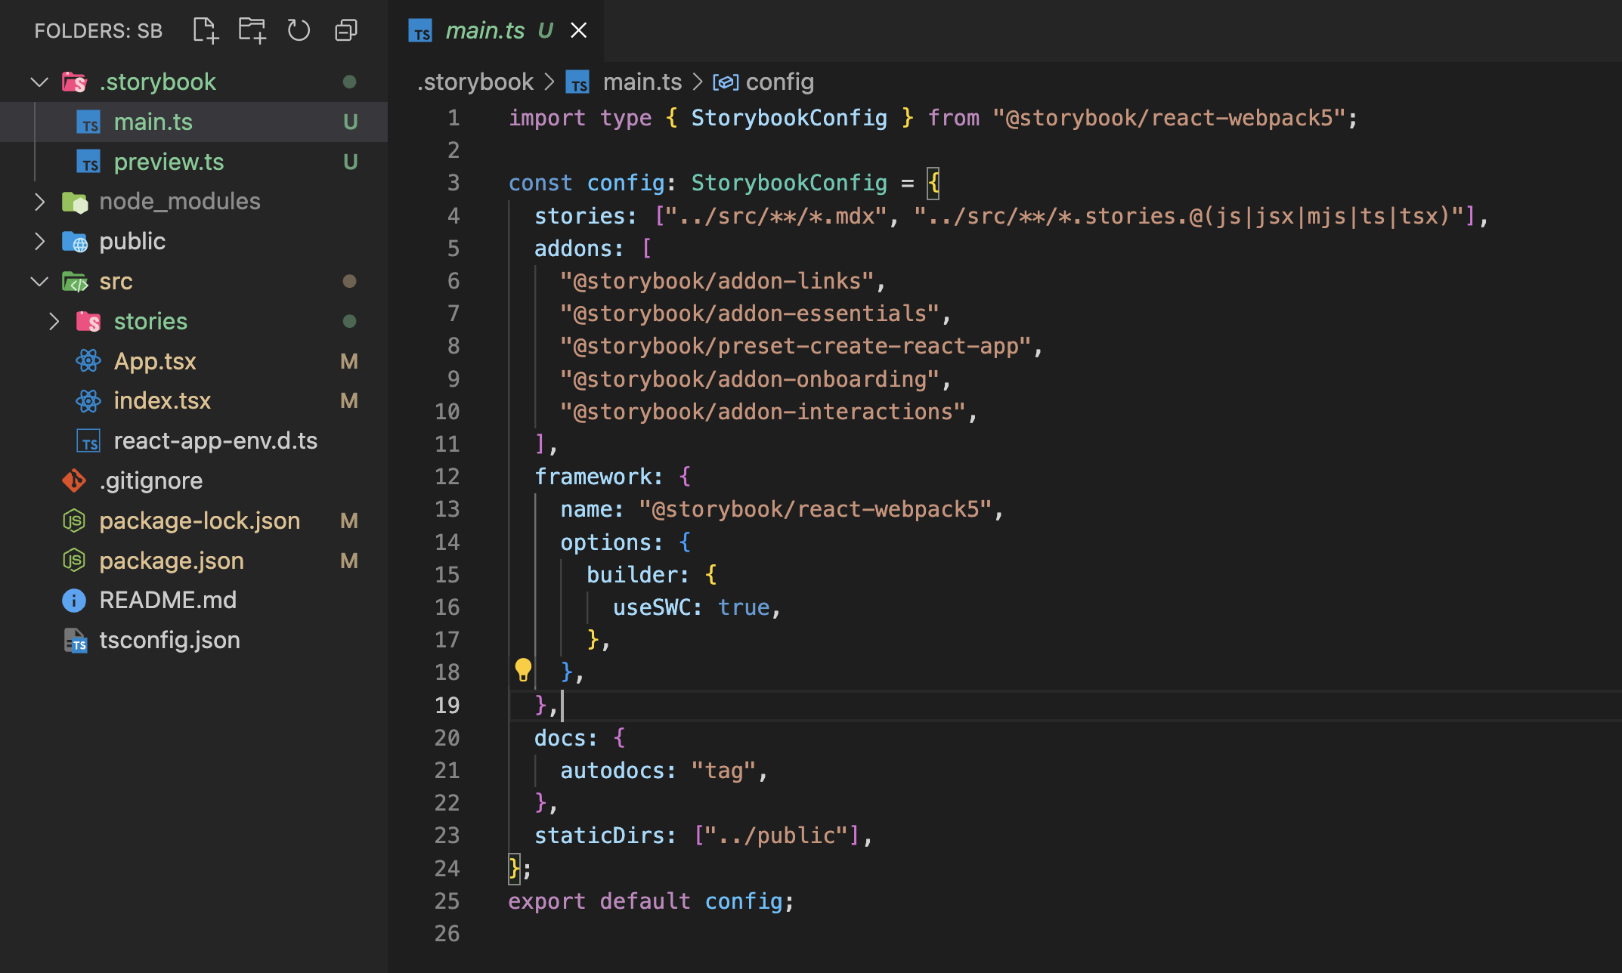Image resolution: width=1622 pixels, height=973 pixels.
Task: Click .storybook in the breadcrumb path
Action: [x=475, y=82]
